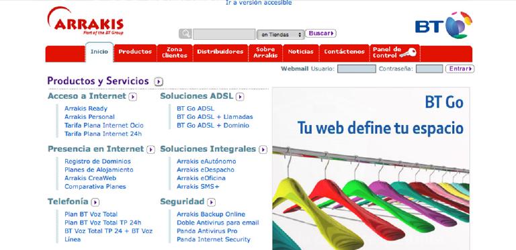The image size is (516, 250).
Task: Open Soluciones Integrales heading link
Action: click(x=208, y=149)
